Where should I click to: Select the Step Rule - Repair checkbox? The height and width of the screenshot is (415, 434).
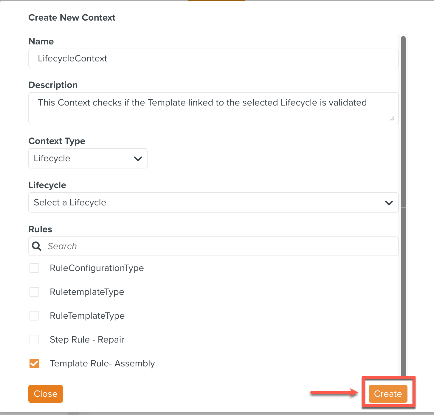click(34, 340)
